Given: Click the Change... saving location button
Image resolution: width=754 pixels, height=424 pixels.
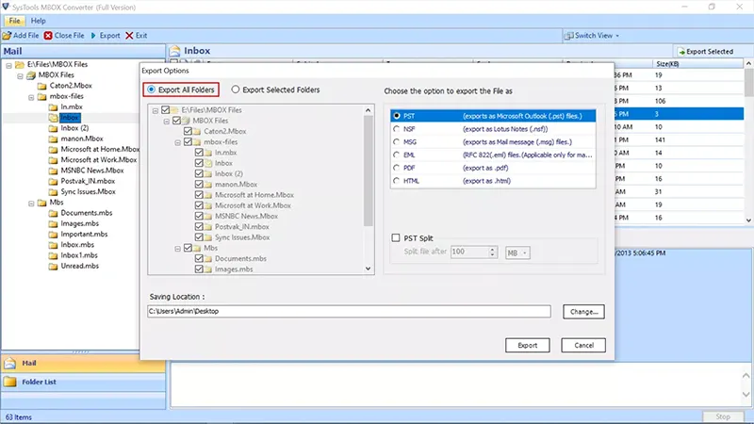Looking at the screenshot, I should (x=583, y=312).
